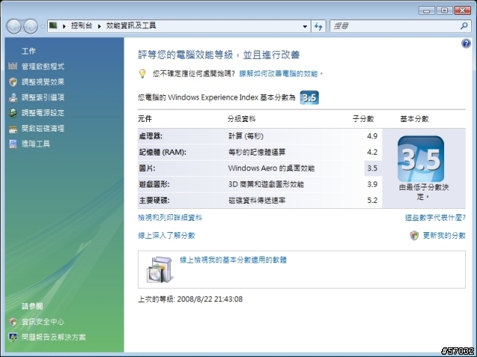
Task: Click the highlighted 3.5 graphics subscore
Action: click(x=372, y=168)
